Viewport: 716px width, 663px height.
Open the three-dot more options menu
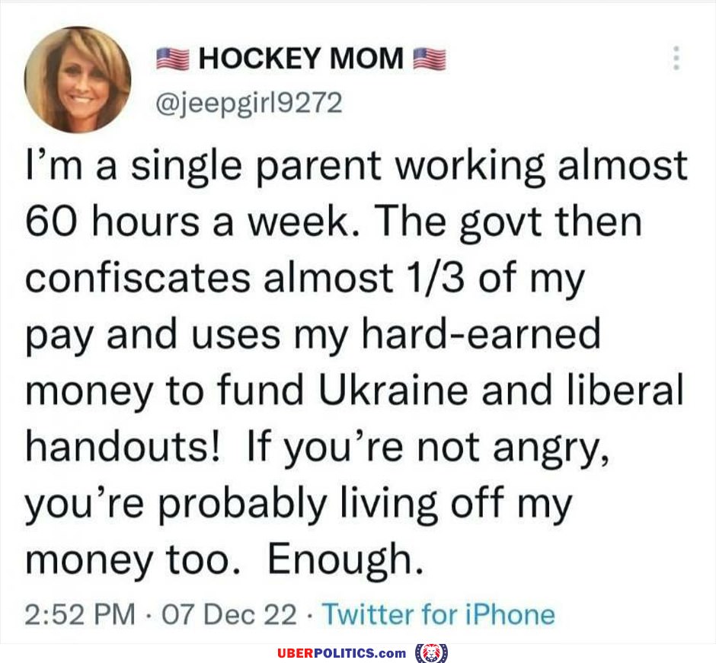click(x=674, y=58)
